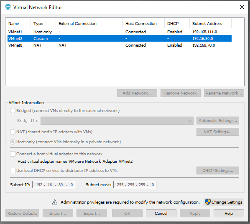This screenshot has width=250, height=224.
Task: Click subnet address 192.168.111.0
Action: click(x=204, y=32)
